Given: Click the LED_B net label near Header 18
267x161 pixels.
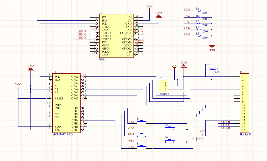Looking at the screenshot, I should pos(225,128).
